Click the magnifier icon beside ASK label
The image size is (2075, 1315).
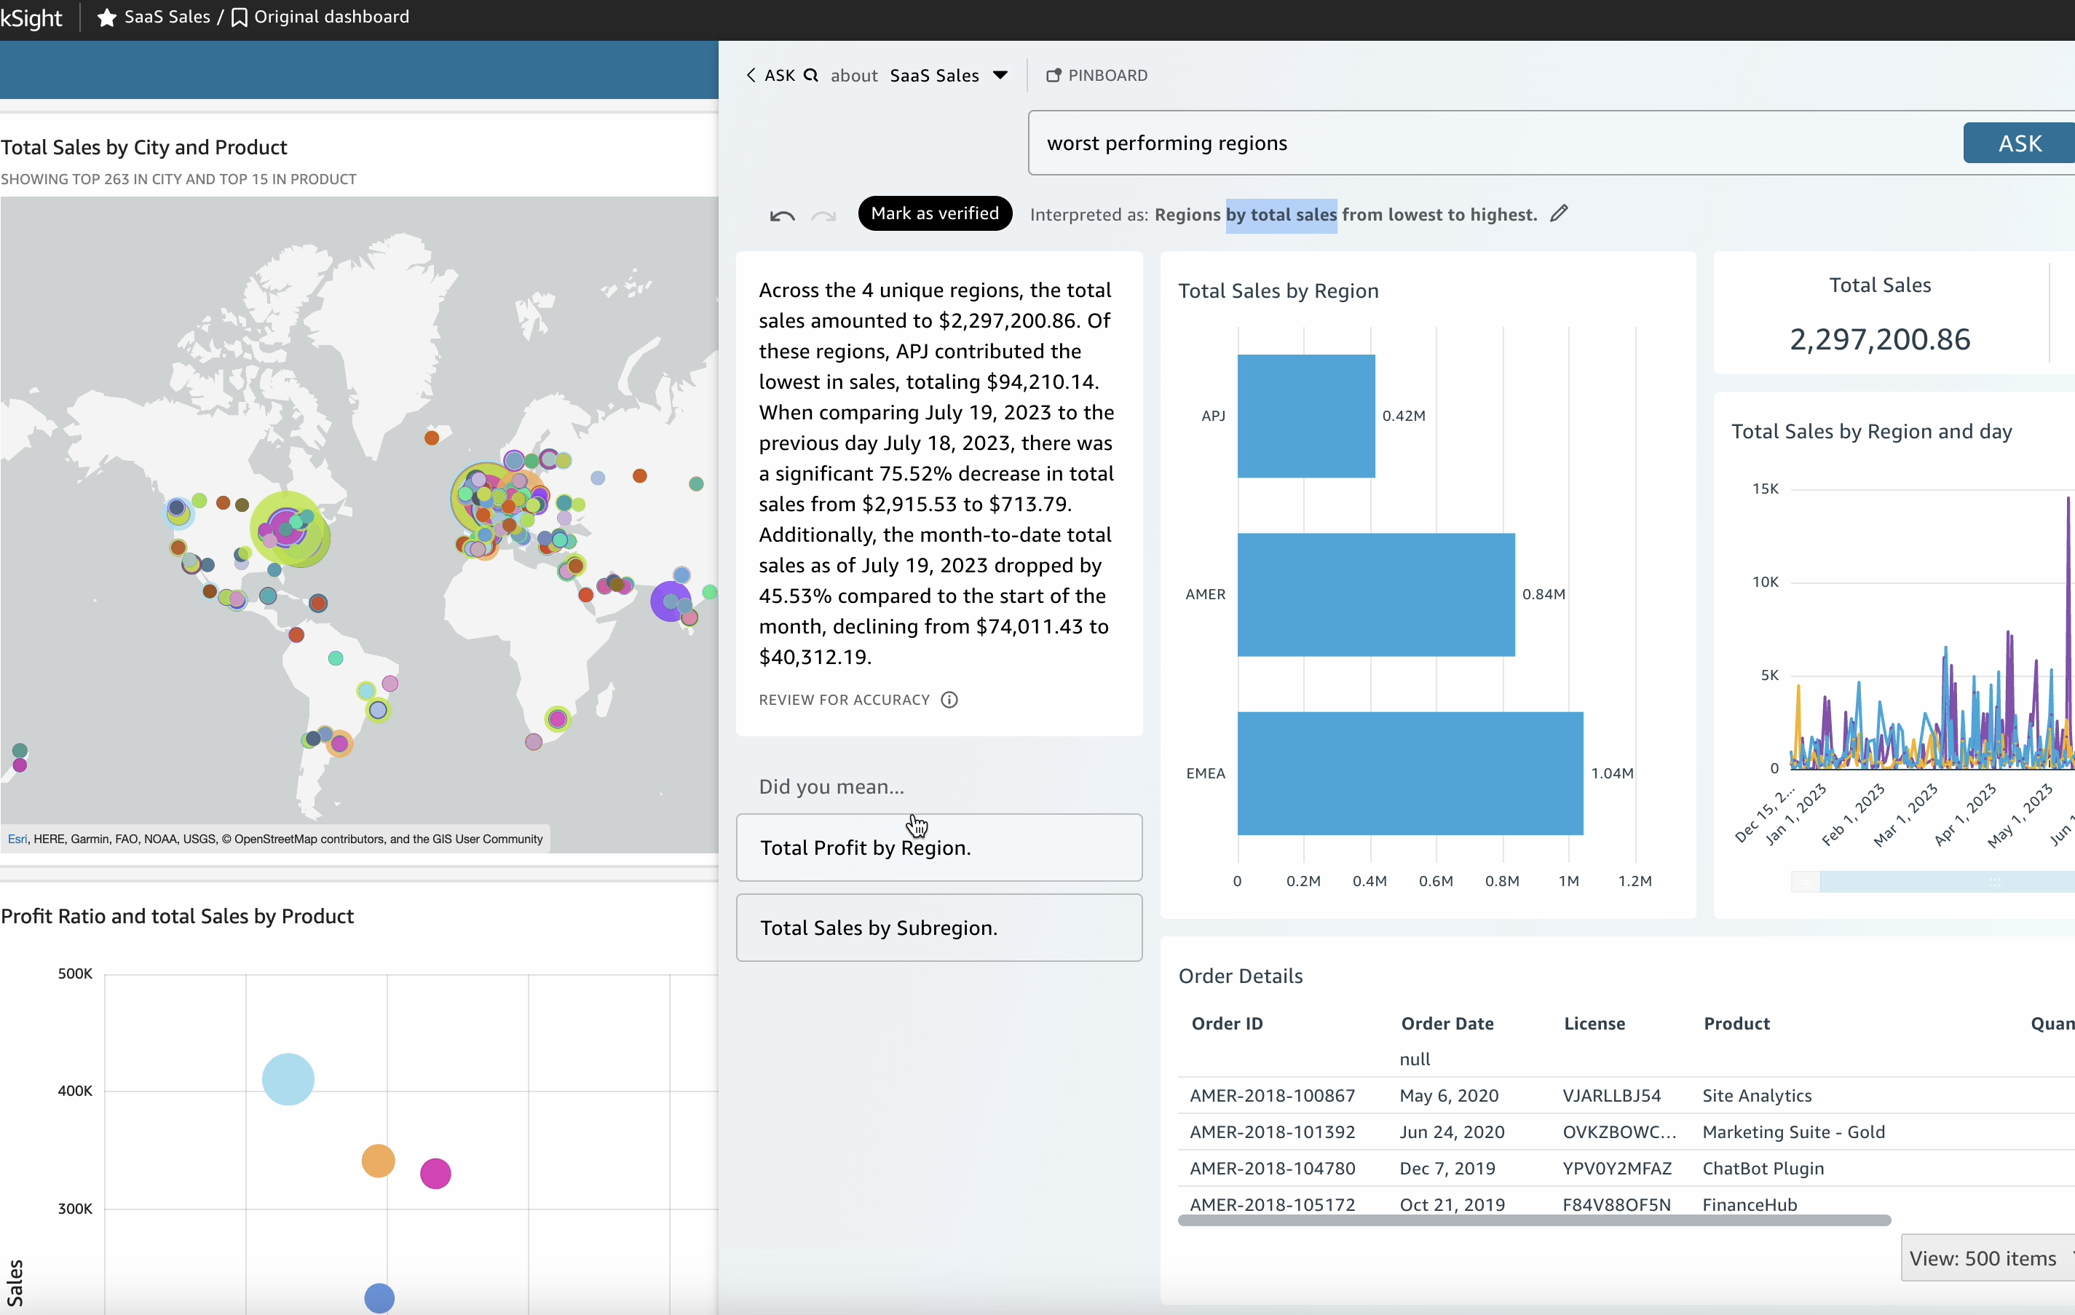[811, 75]
